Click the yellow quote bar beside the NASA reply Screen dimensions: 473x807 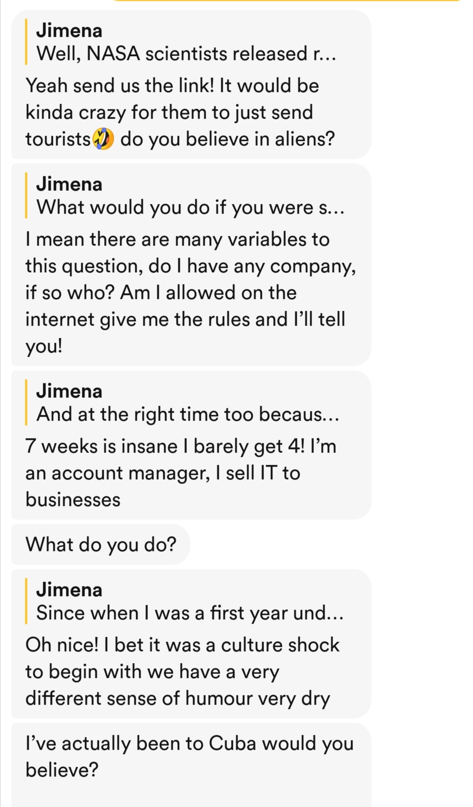point(26,42)
